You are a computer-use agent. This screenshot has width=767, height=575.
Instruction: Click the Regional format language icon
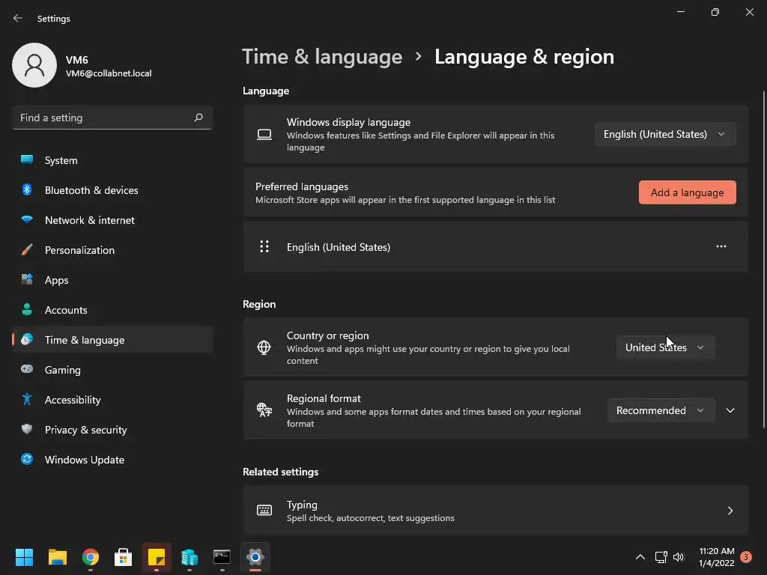264,410
